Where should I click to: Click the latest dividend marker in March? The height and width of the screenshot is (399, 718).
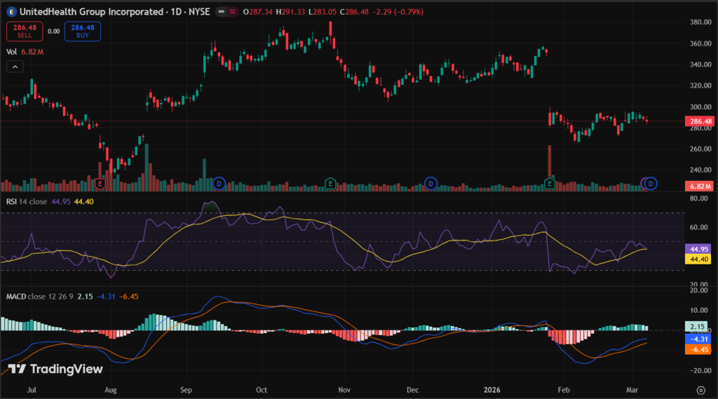point(651,184)
